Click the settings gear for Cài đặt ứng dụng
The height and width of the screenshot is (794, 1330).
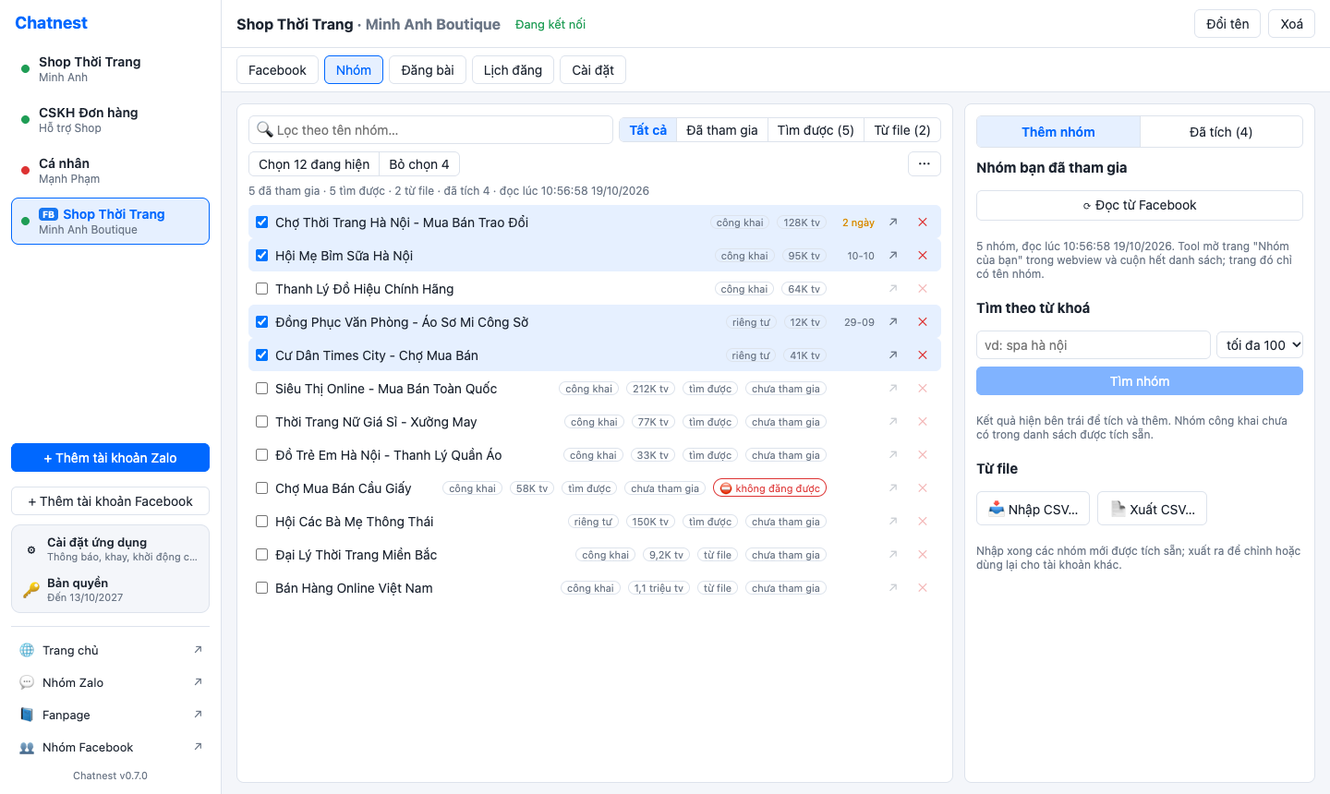[x=31, y=549]
